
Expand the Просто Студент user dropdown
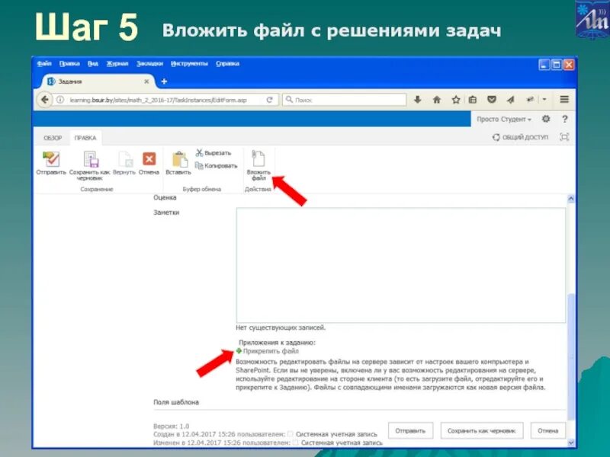[x=504, y=120]
